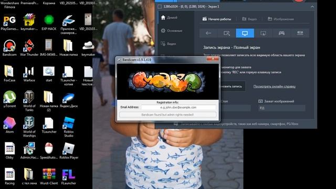Open the Посмотреть онлайн-справку link

point(275,86)
